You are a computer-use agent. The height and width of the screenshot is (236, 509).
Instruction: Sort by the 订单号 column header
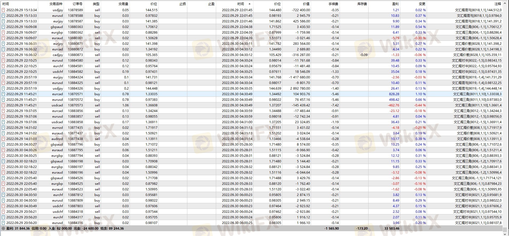pyautogui.click(x=78, y=4)
